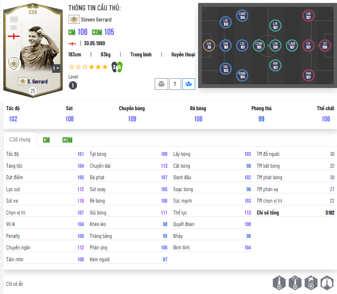
Task: Open the C.Số chung tab
Action: 20,140
